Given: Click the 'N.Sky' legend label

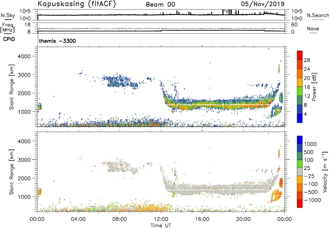Looking at the screenshot, I should tap(8, 15).
